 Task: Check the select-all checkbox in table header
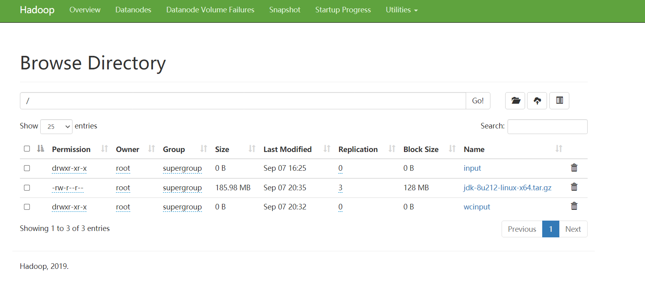[27, 149]
